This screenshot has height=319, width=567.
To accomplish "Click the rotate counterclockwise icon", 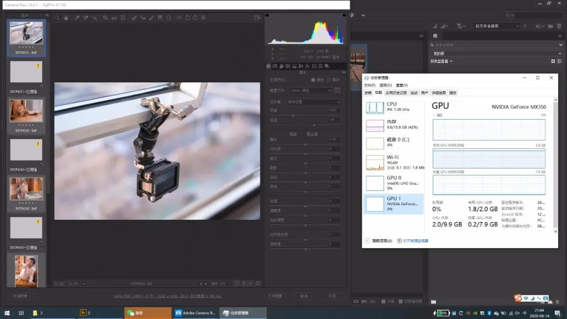I will tap(187, 18).
